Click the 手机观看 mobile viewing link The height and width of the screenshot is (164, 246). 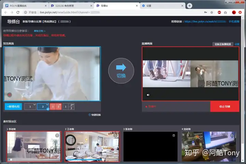pyautogui.click(x=234, y=21)
